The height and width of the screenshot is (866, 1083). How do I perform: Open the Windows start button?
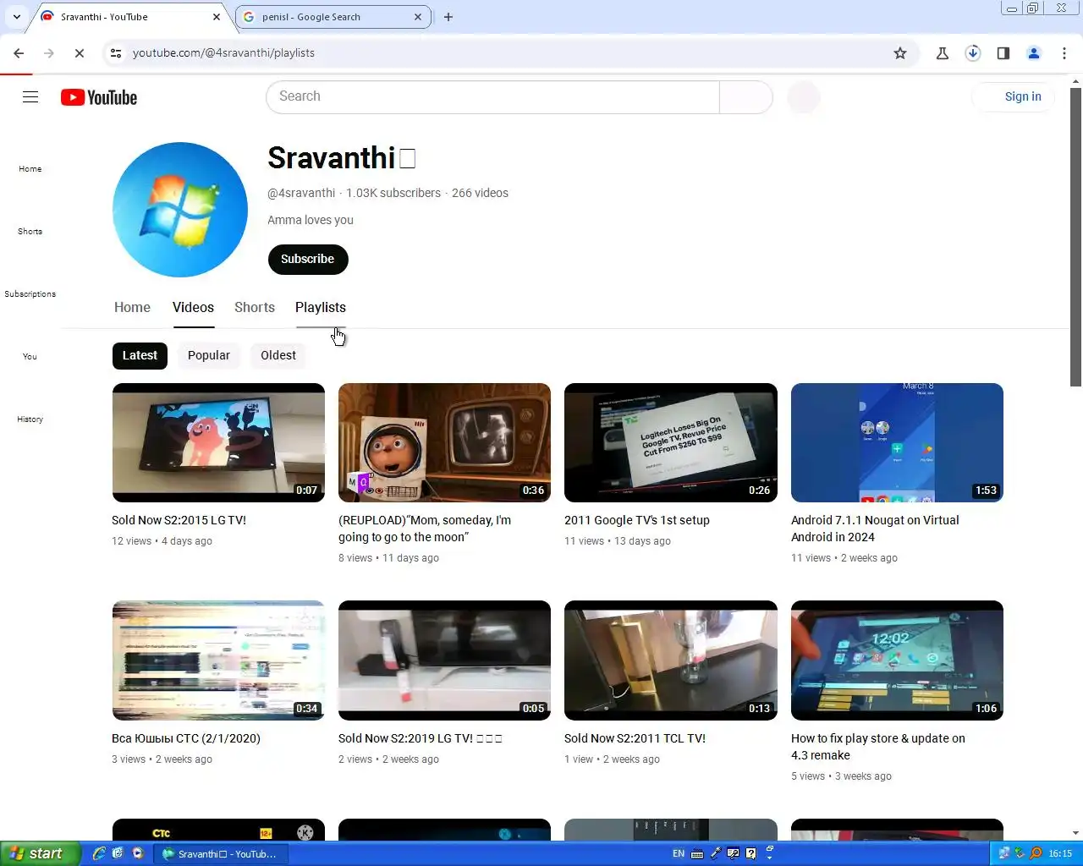coord(41,853)
